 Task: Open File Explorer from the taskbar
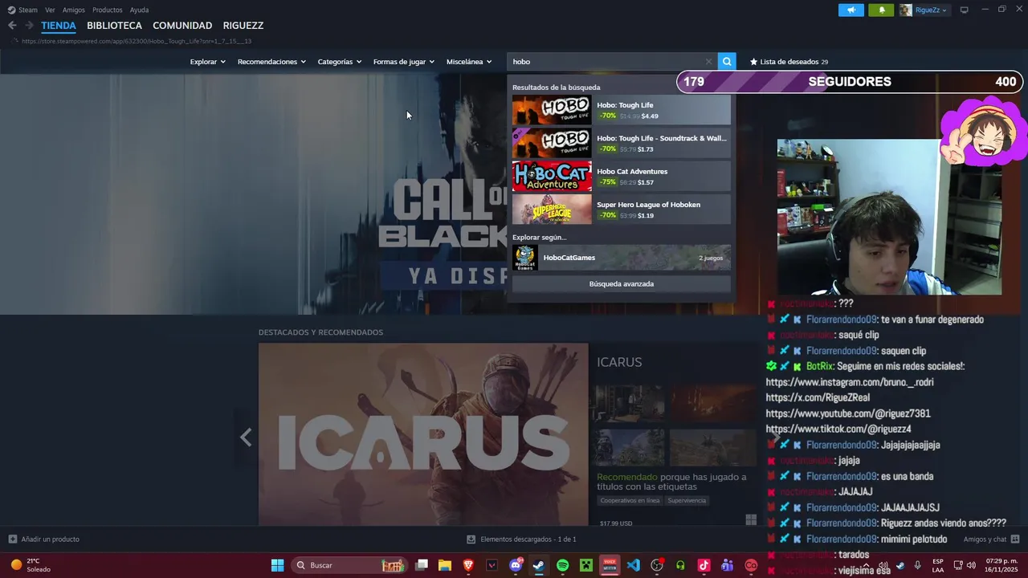445,565
